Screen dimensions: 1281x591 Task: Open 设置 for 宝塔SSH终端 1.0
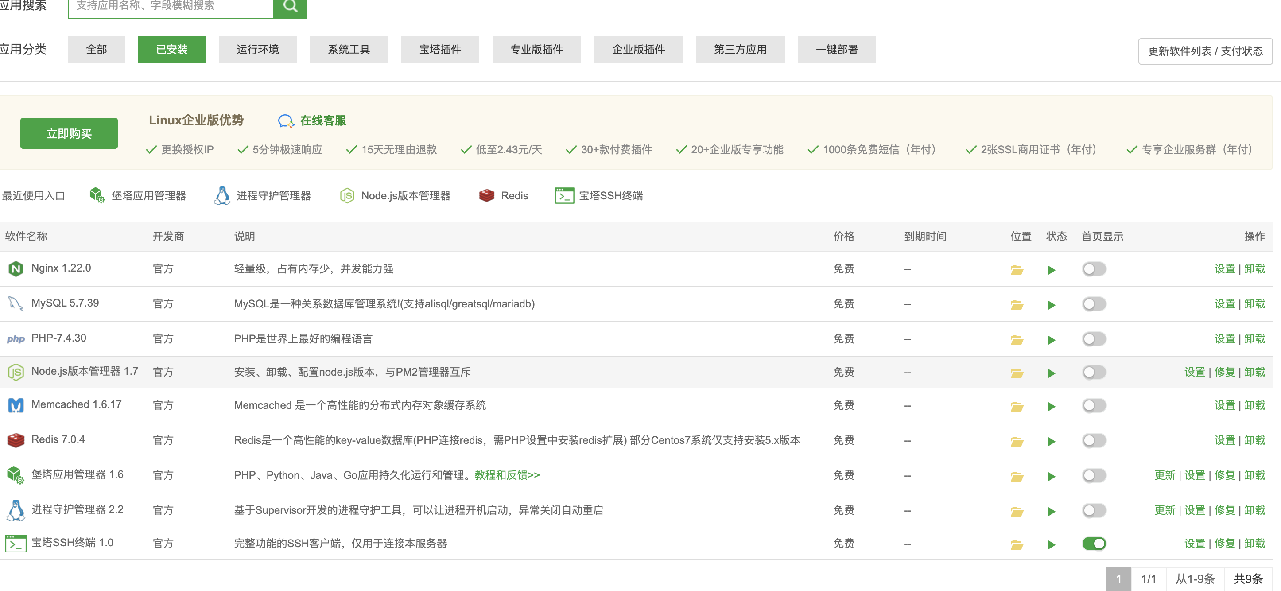coord(1195,543)
